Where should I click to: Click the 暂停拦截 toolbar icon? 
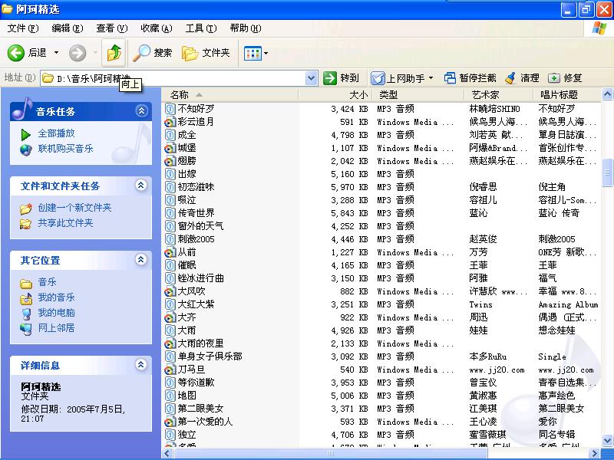point(451,78)
